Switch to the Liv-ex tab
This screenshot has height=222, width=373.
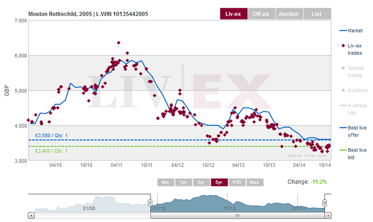233,14
